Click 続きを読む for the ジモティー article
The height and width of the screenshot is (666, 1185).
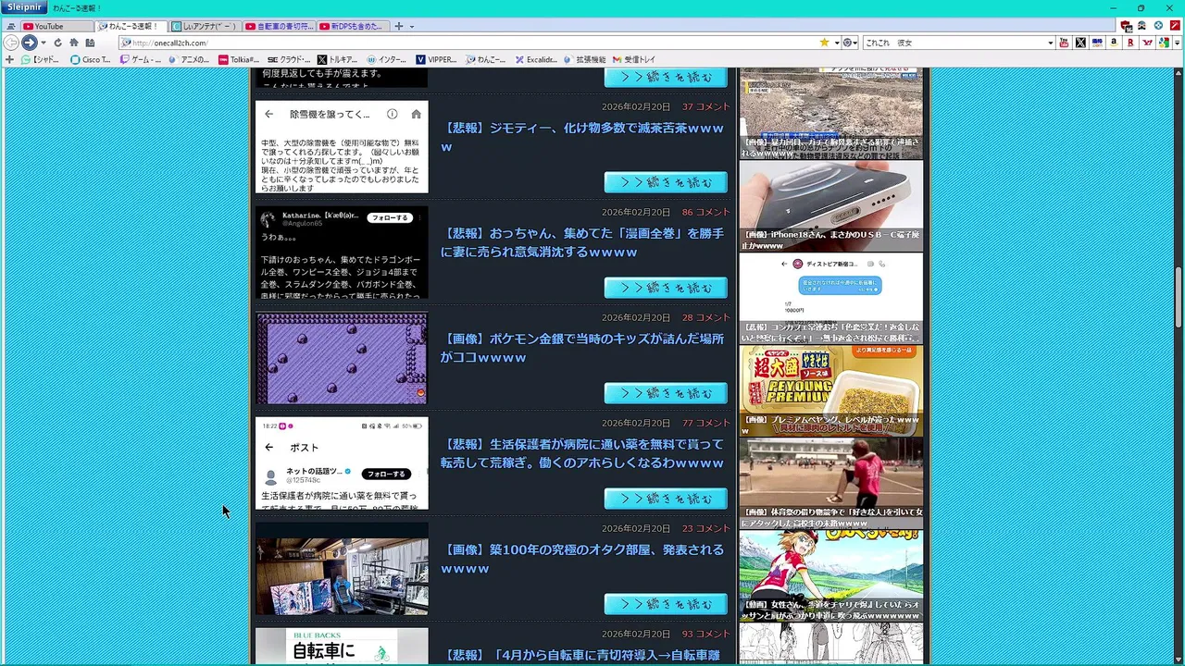(x=666, y=182)
